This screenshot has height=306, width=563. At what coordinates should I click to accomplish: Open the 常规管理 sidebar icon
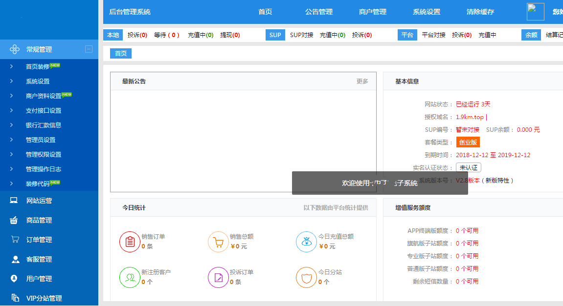coord(15,49)
